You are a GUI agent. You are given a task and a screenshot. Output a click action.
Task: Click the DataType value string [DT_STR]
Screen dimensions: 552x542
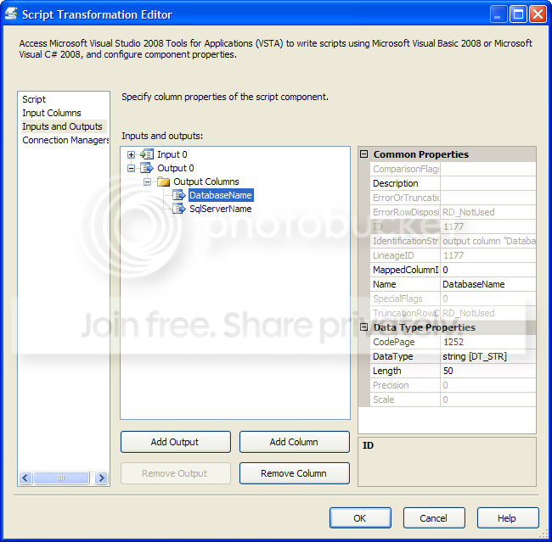[x=488, y=356]
